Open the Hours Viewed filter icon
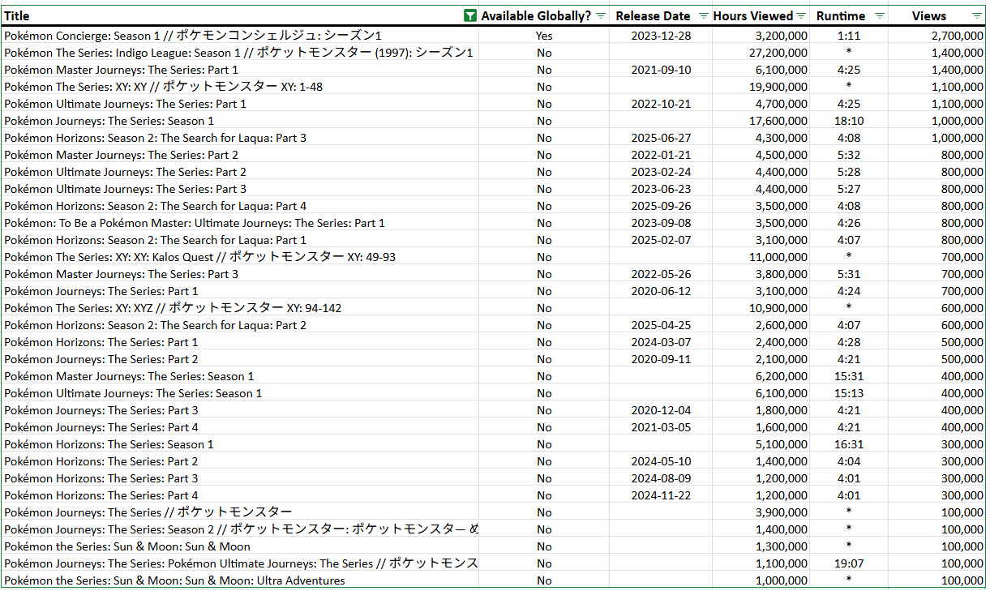 click(801, 16)
